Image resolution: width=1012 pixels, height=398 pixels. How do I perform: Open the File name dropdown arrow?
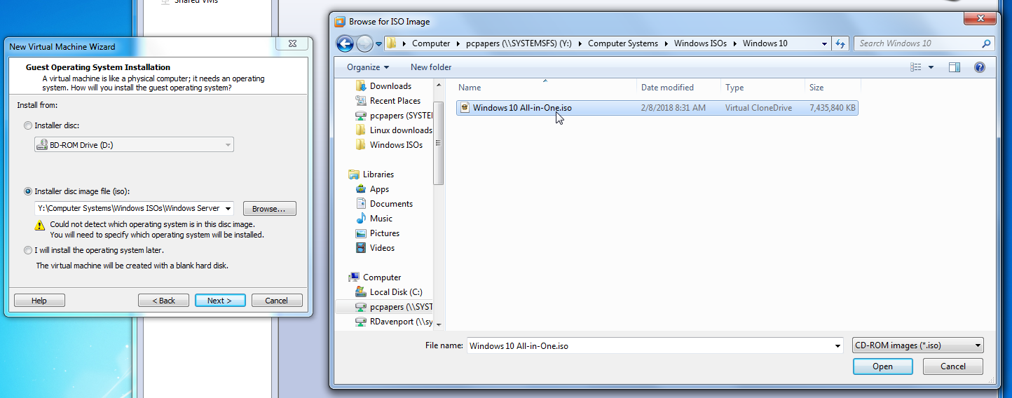tap(837, 345)
